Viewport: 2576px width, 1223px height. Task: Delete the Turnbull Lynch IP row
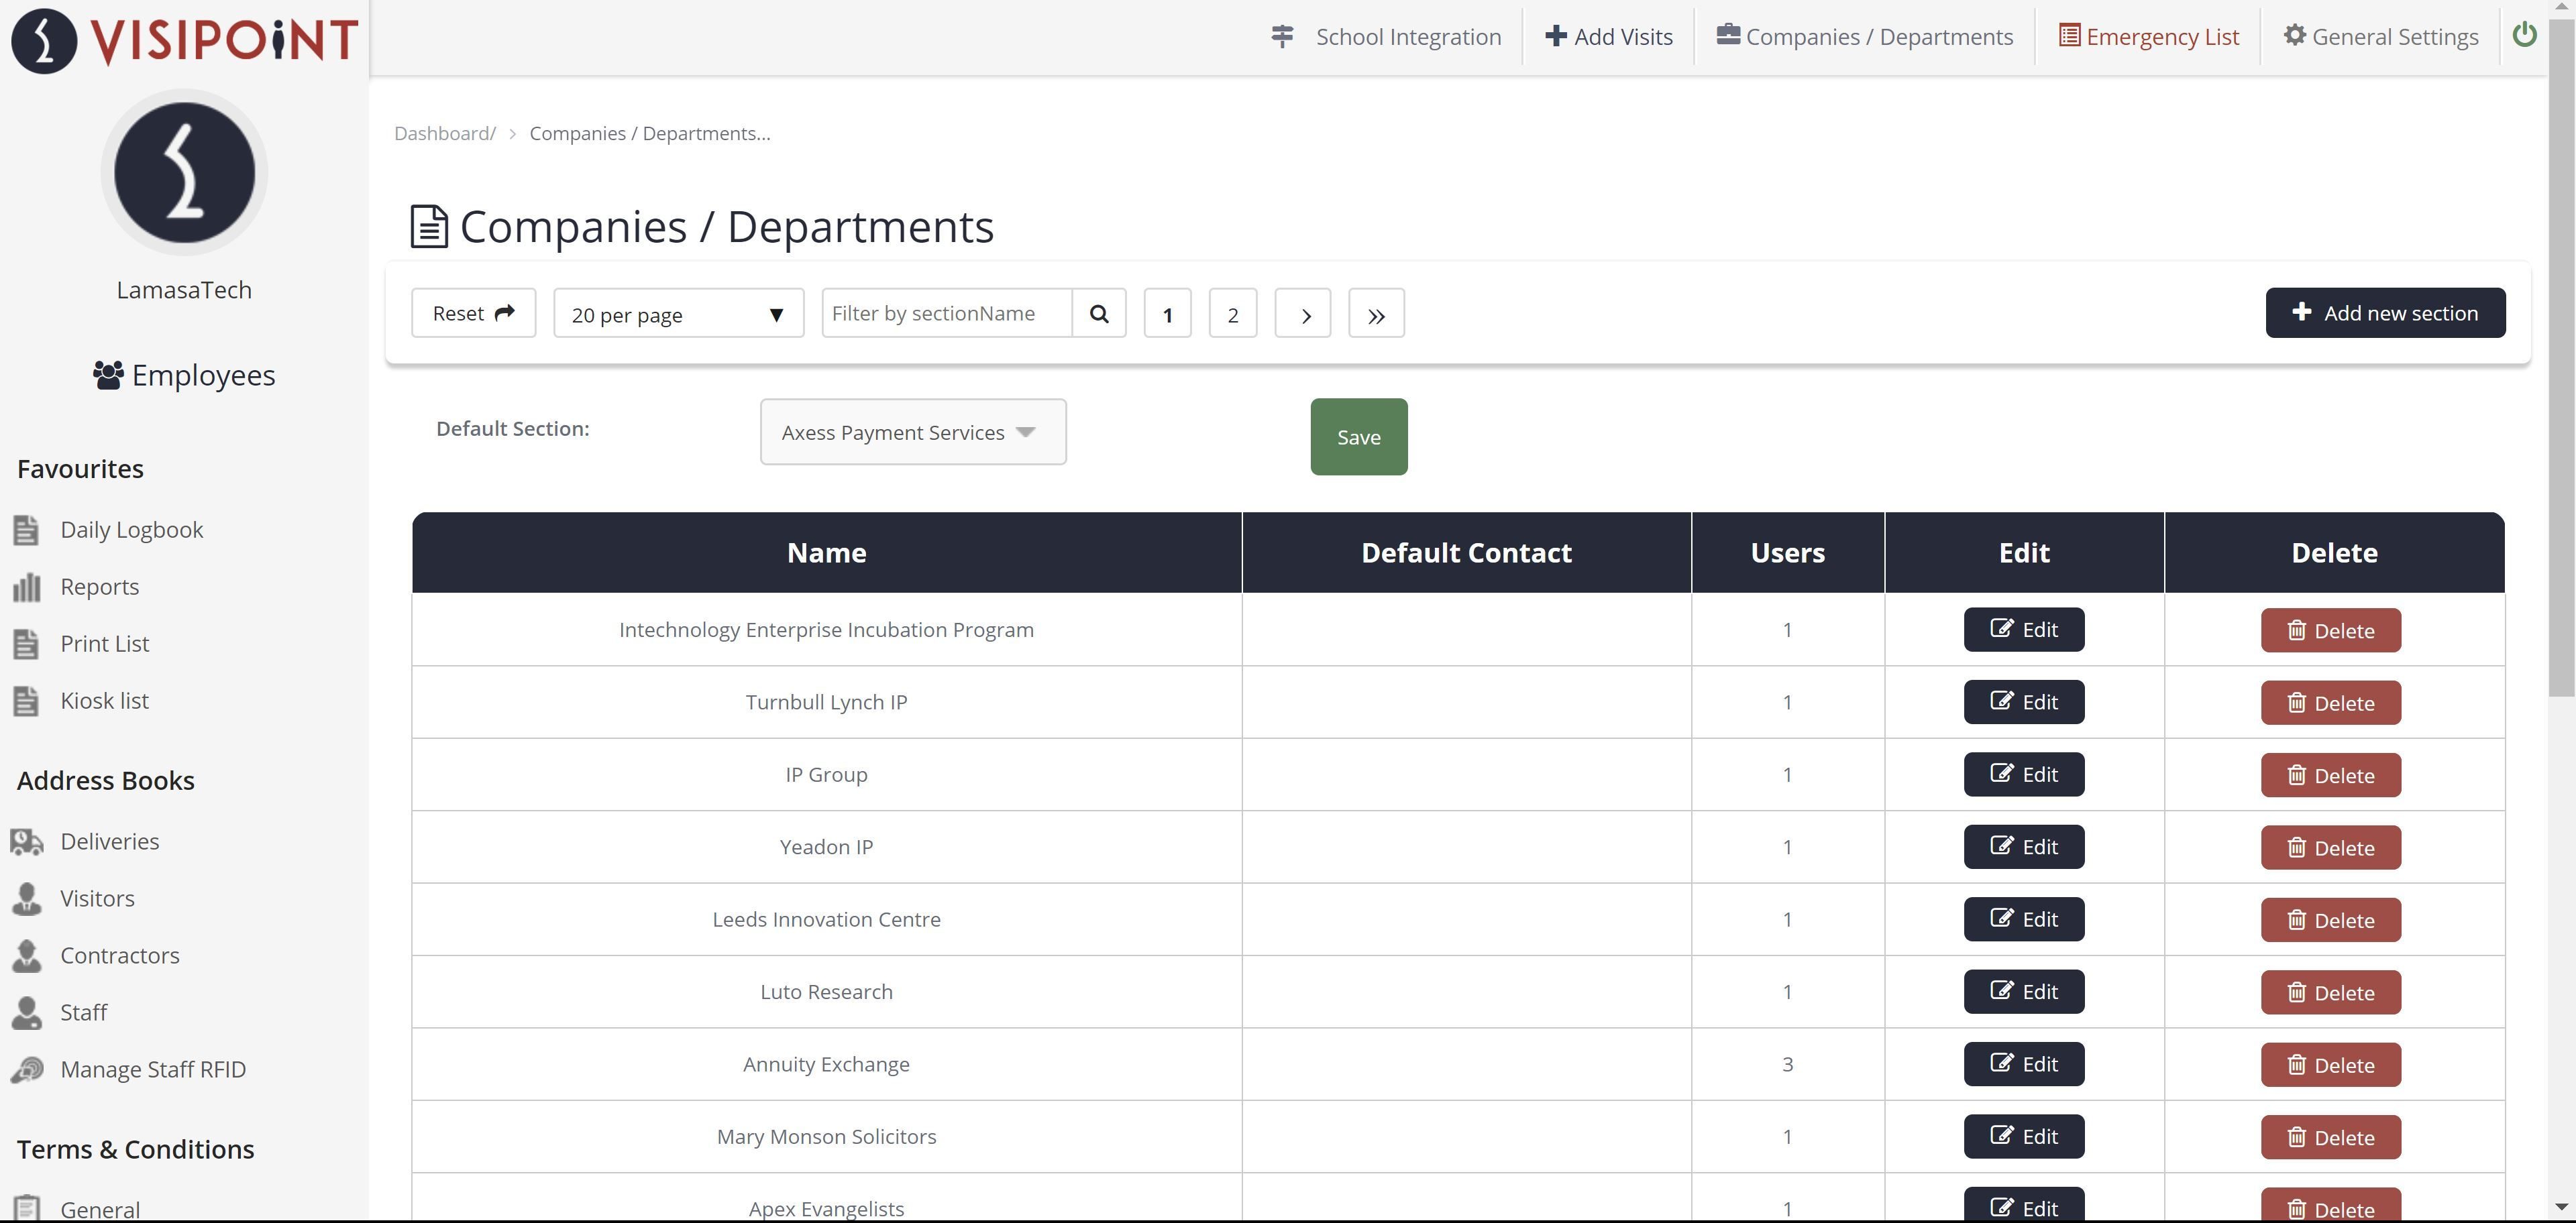click(2330, 703)
